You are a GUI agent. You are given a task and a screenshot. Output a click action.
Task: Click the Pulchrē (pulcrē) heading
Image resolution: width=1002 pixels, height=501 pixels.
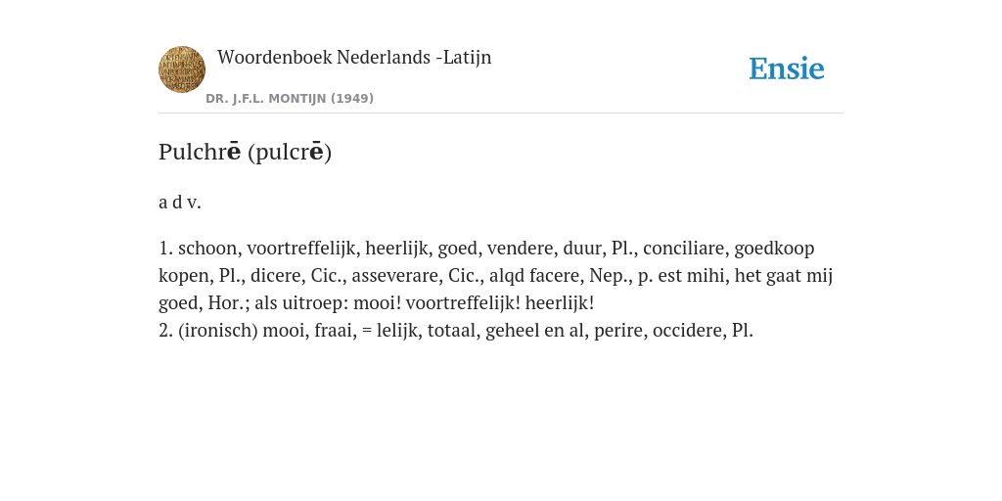(245, 152)
